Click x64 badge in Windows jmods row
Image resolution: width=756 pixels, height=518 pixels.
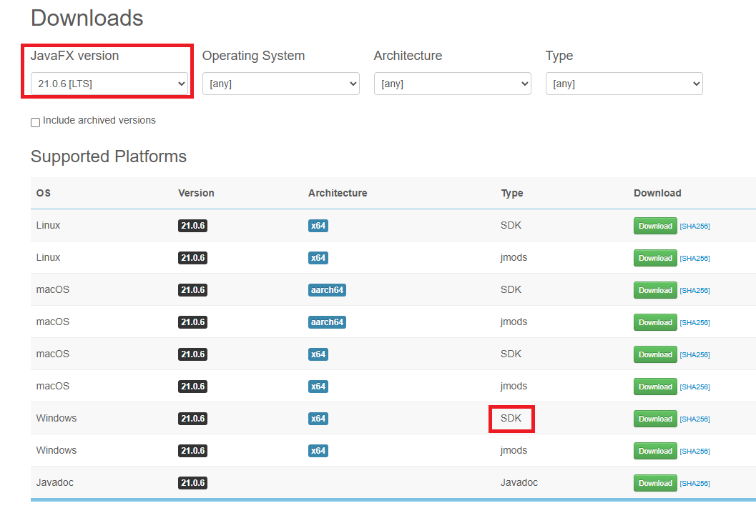coord(318,451)
